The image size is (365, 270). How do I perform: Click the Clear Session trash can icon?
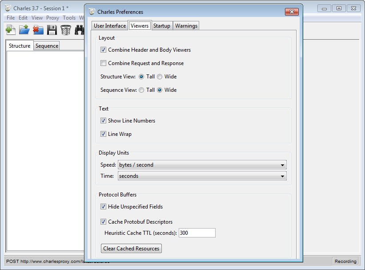66,30
